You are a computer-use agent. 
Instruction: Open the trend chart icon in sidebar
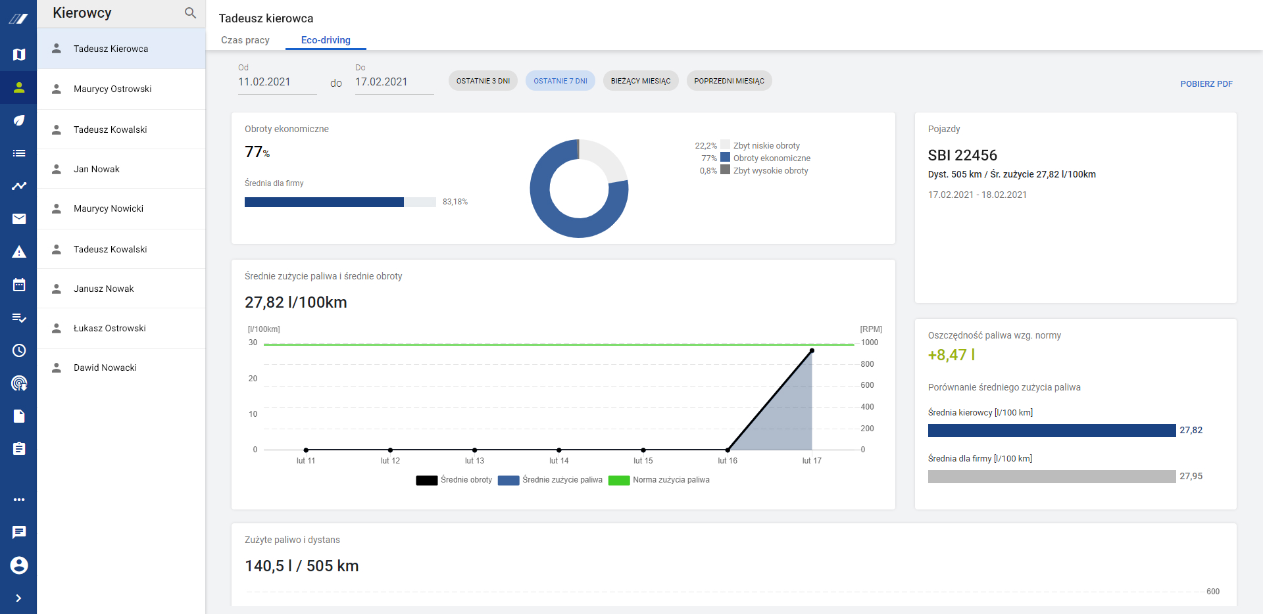click(19, 186)
